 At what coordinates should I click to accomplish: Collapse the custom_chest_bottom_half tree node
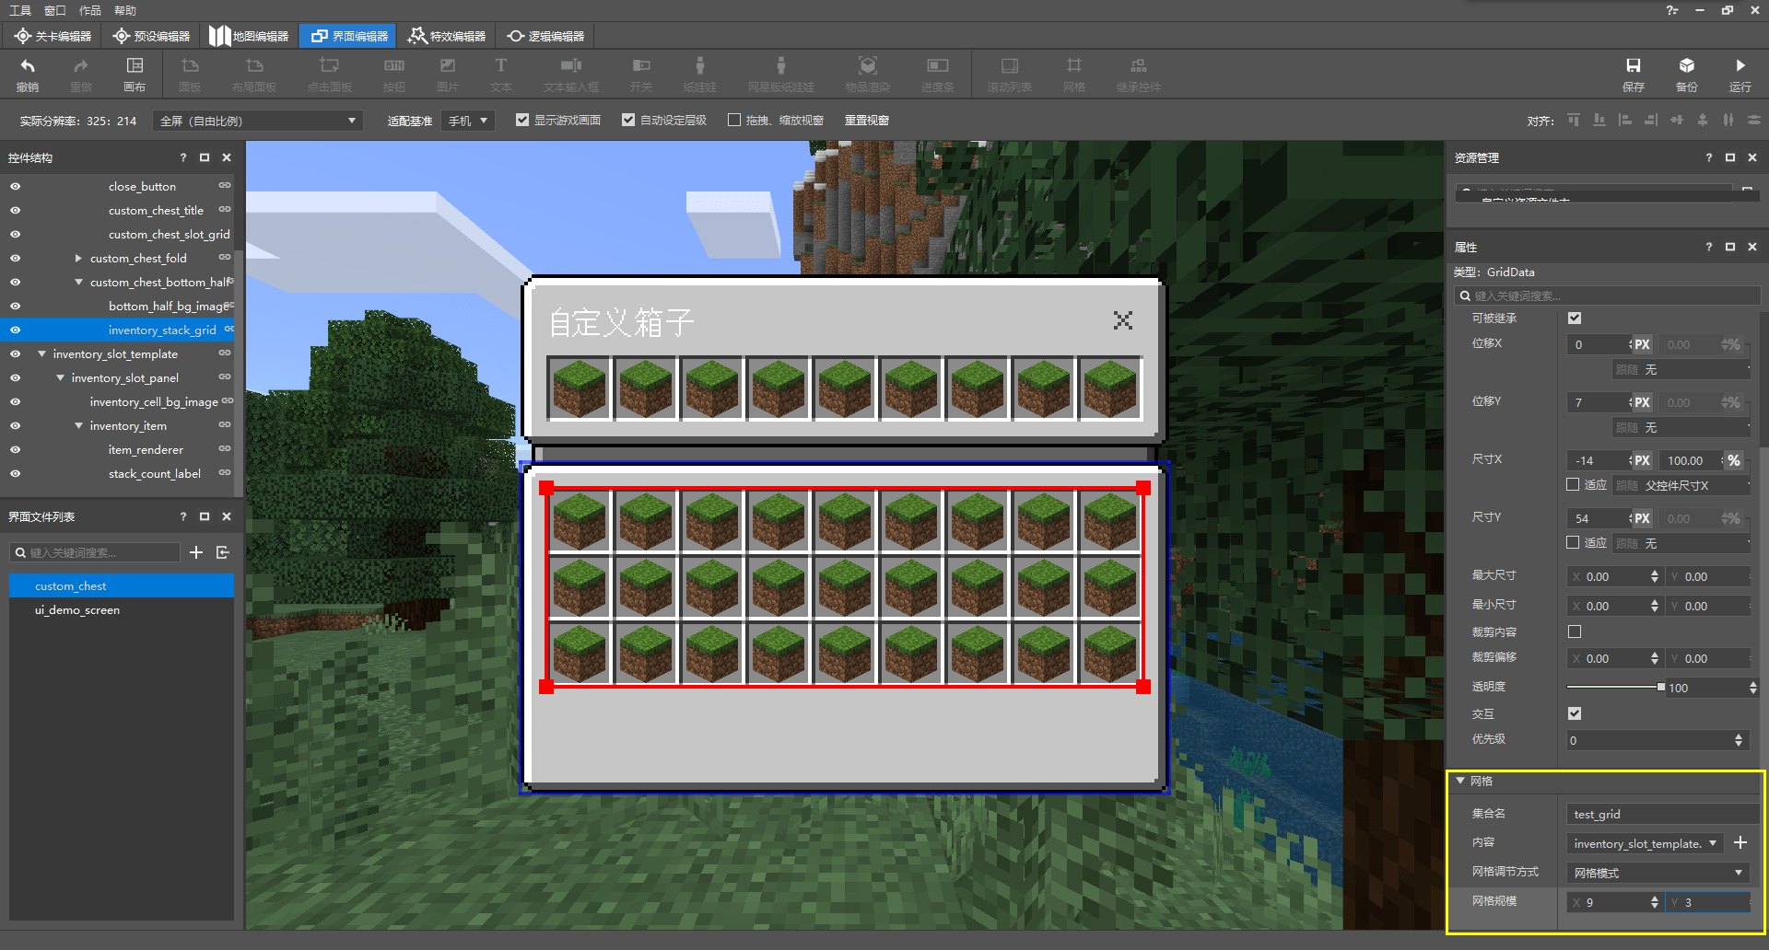point(78,282)
